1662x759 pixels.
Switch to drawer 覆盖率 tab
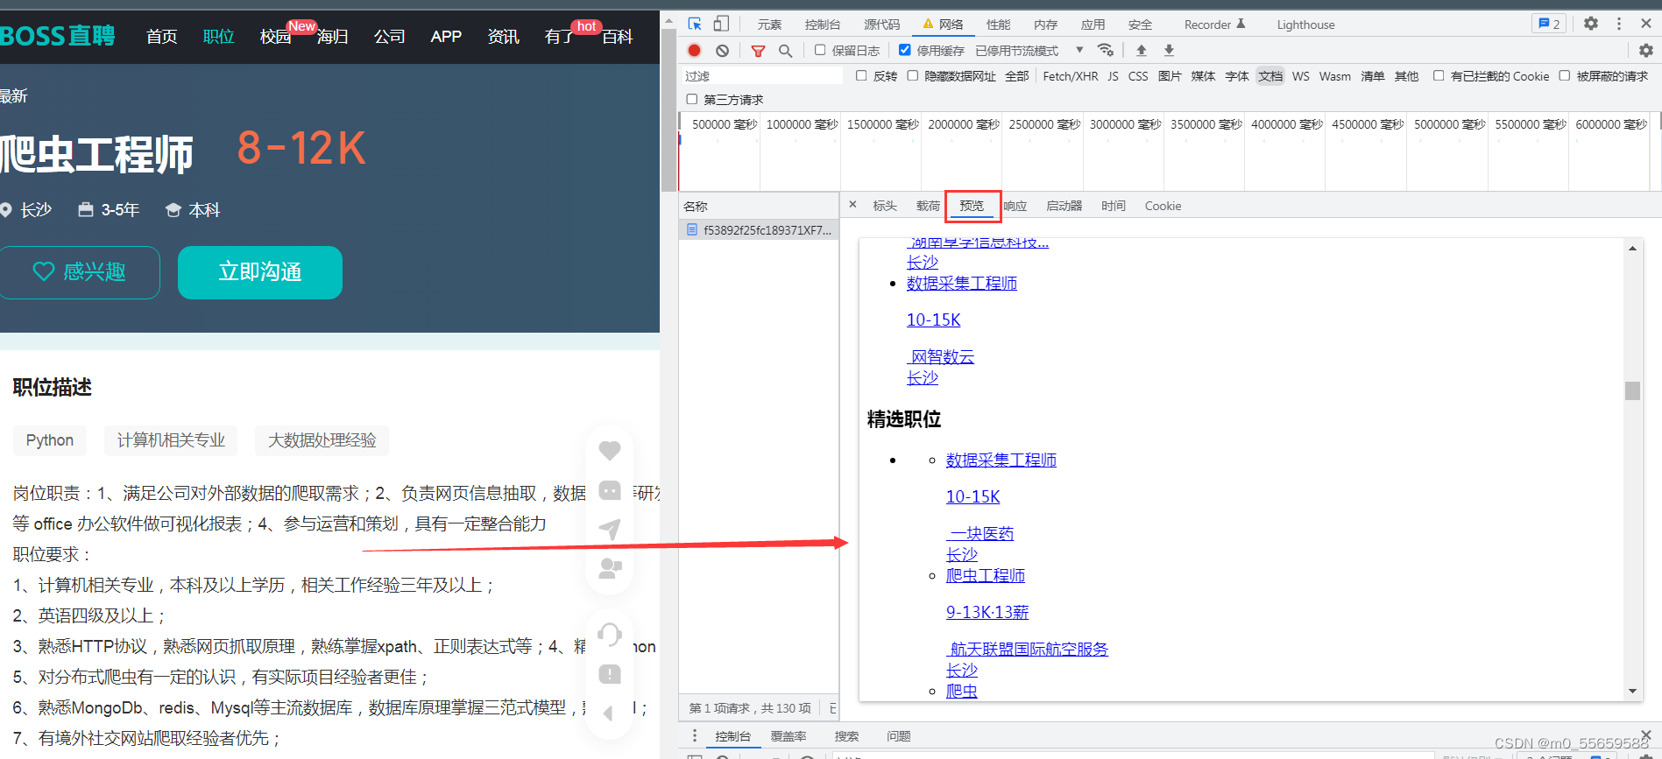pyautogui.click(x=789, y=736)
